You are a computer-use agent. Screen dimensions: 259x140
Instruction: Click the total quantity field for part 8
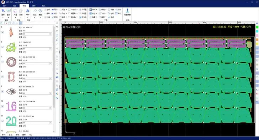point(36,78)
